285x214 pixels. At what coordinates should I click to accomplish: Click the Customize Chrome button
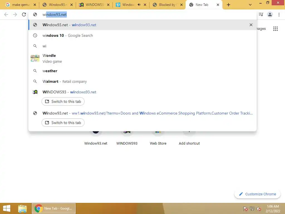(x=257, y=194)
